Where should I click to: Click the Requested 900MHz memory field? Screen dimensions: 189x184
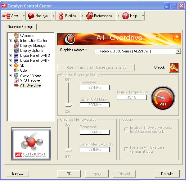95,132
